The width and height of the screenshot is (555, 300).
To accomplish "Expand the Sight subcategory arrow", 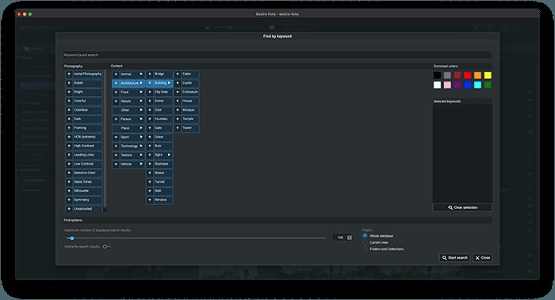I will 169,155.
